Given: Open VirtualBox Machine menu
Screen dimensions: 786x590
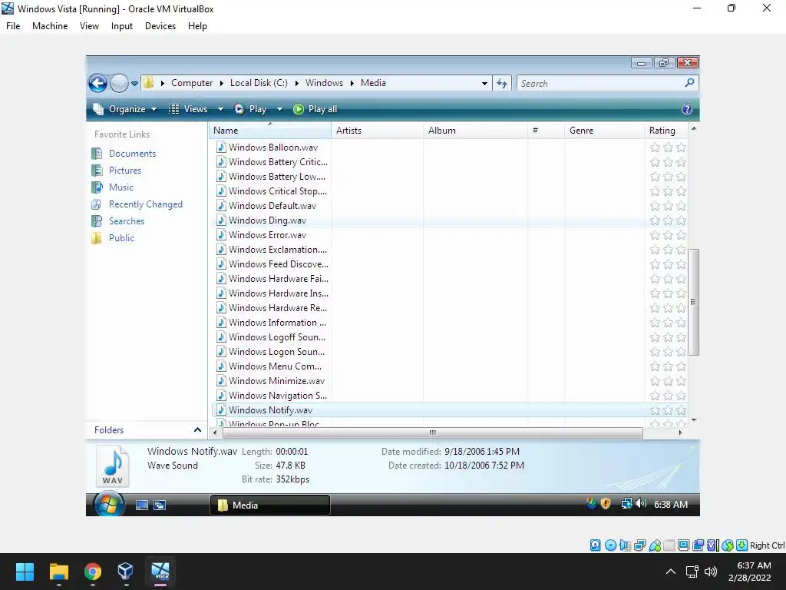Looking at the screenshot, I should [x=50, y=26].
